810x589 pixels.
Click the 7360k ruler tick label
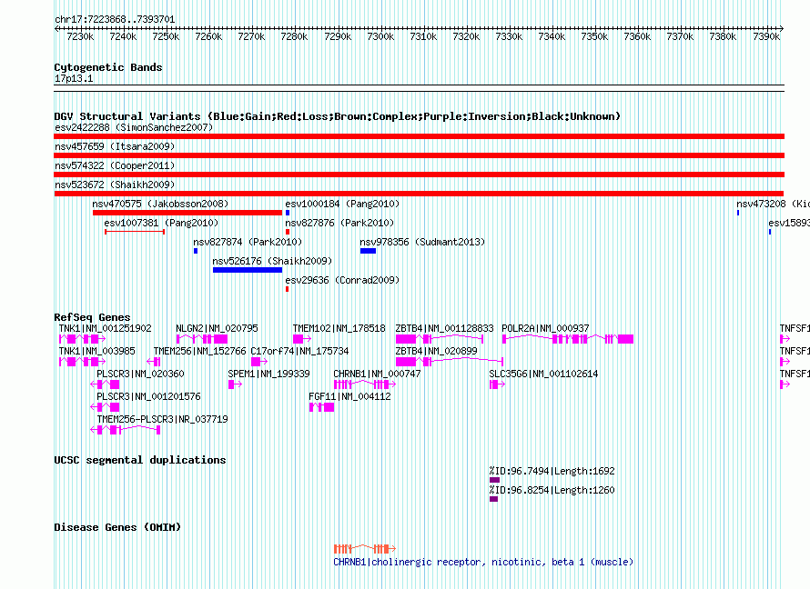(x=637, y=36)
